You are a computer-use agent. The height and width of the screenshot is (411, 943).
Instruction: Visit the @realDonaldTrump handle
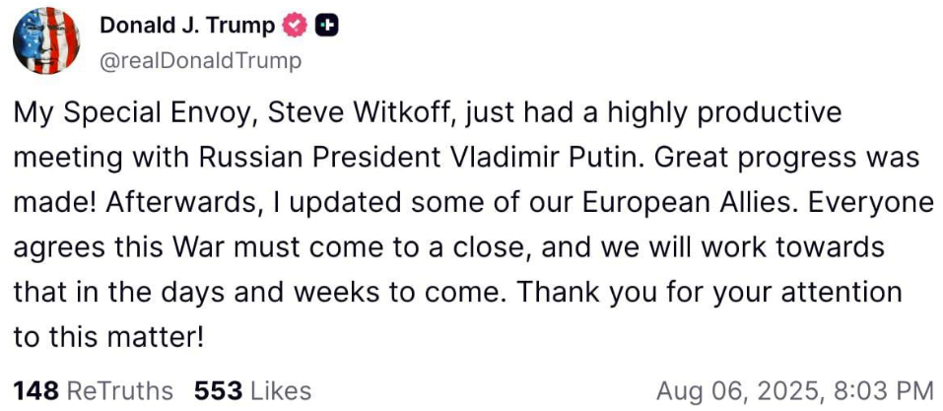pyautogui.click(x=201, y=61)
